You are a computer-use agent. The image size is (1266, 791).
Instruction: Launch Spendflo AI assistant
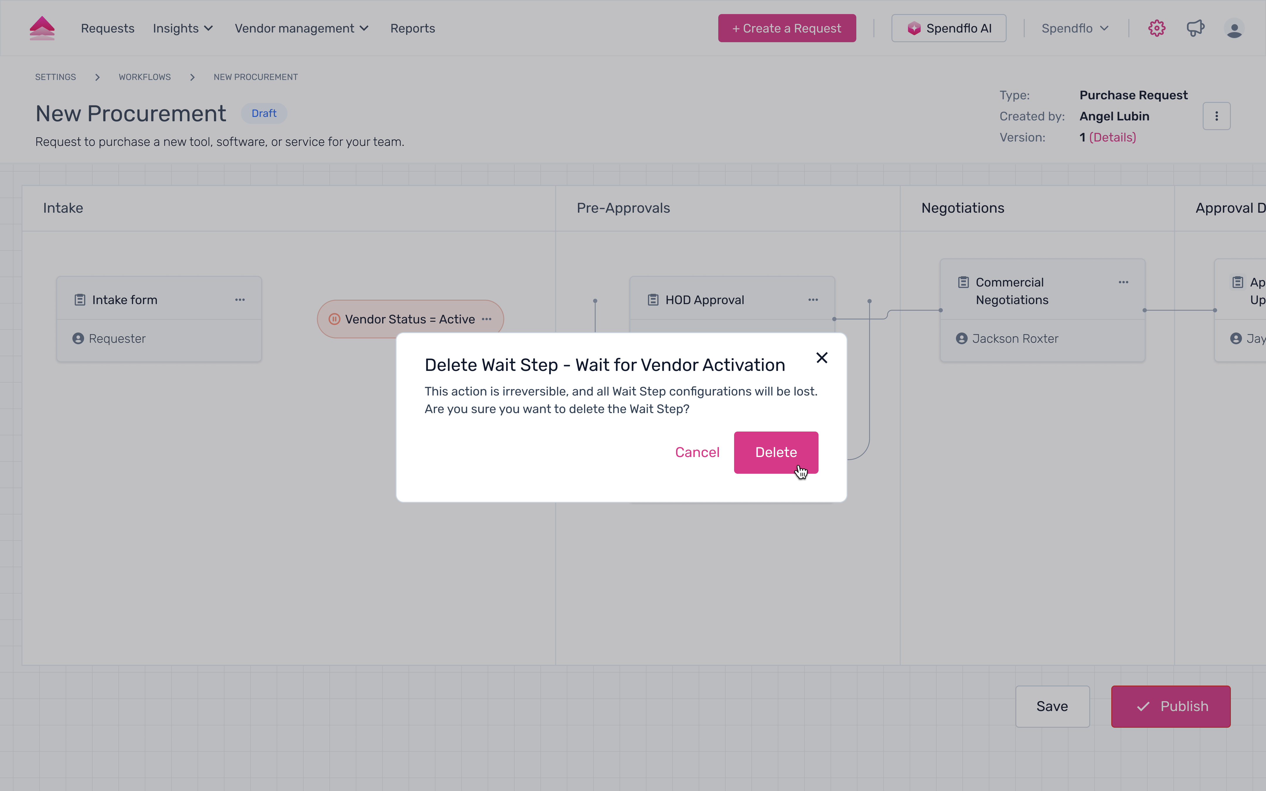(948, 28)
